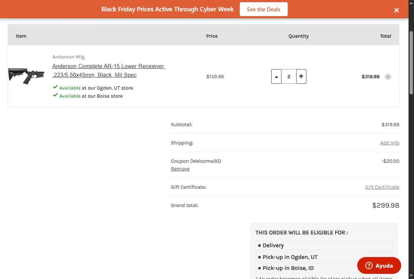Click the Shipping: label

tap(182, 143)
